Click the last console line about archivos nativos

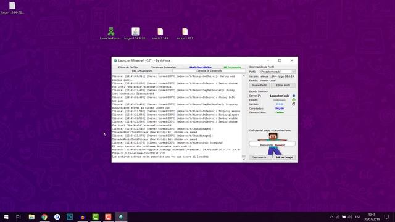(160, 157)
